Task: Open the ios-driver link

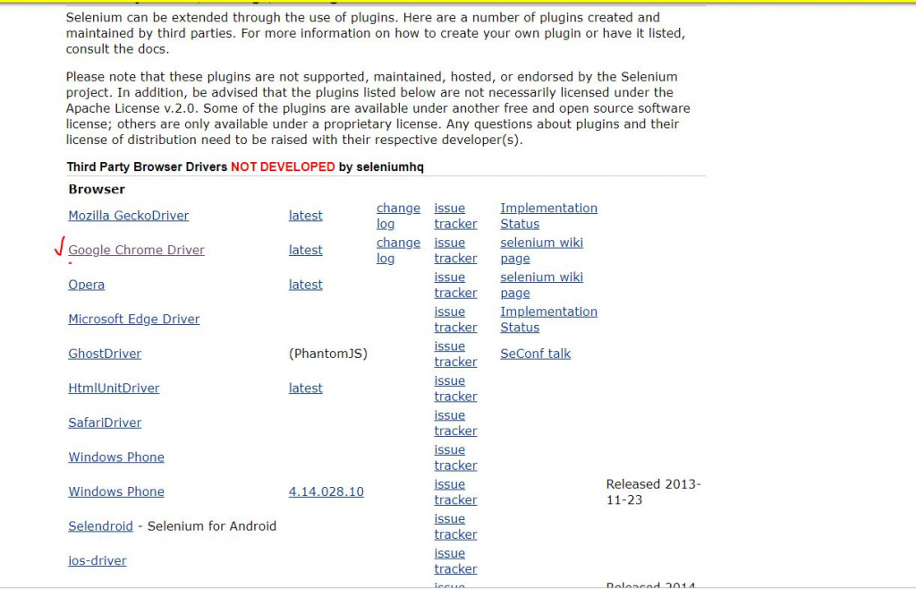Action: [x=97, y=560]
